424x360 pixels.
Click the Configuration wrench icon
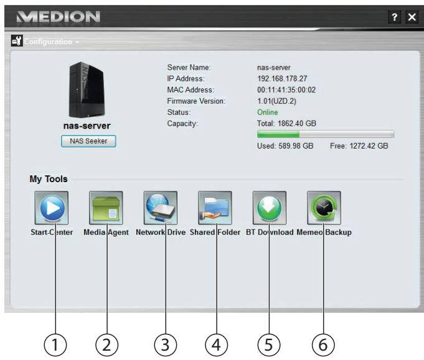17,41
